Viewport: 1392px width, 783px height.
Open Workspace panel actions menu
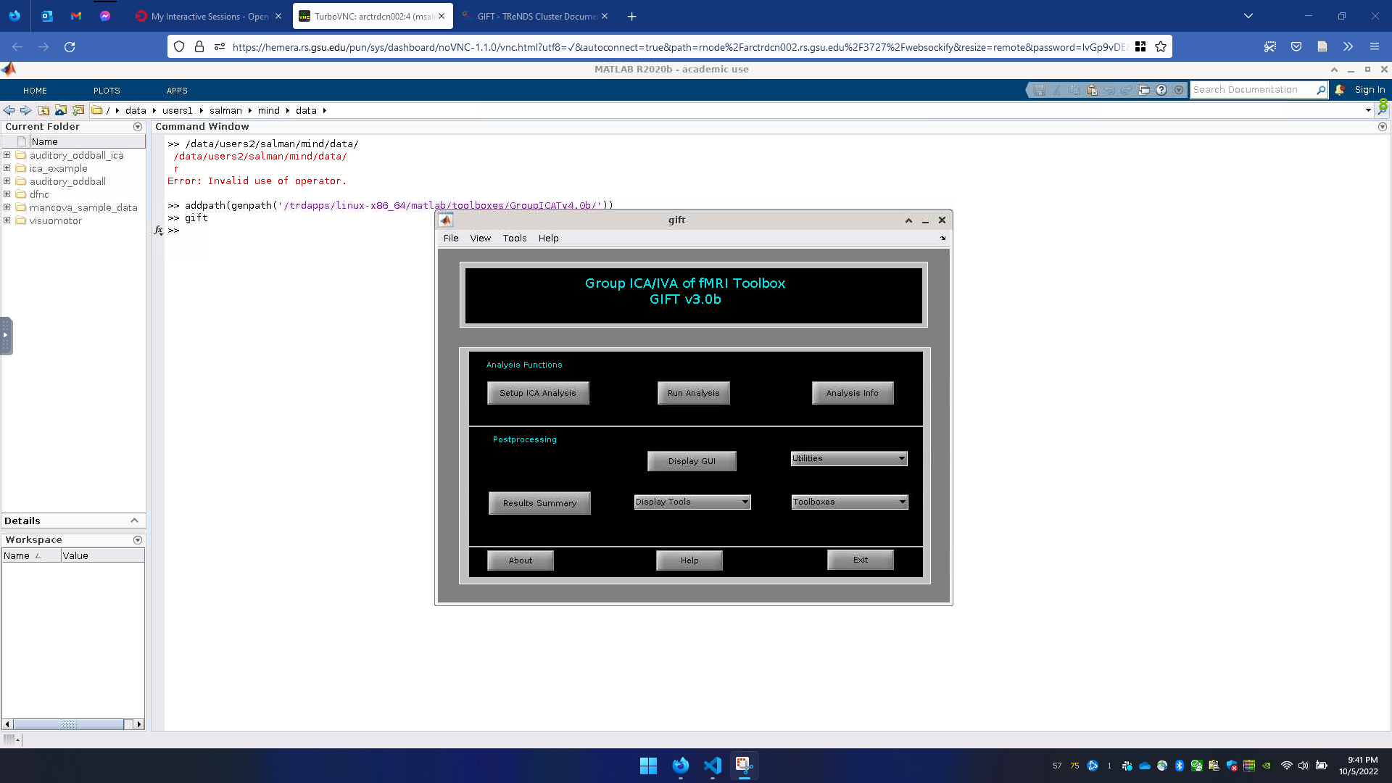(x=138, y=540)
